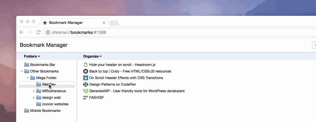Select the Bookmarks Bar folder
This screenshot has height=122, width=316.
(43, 65)
